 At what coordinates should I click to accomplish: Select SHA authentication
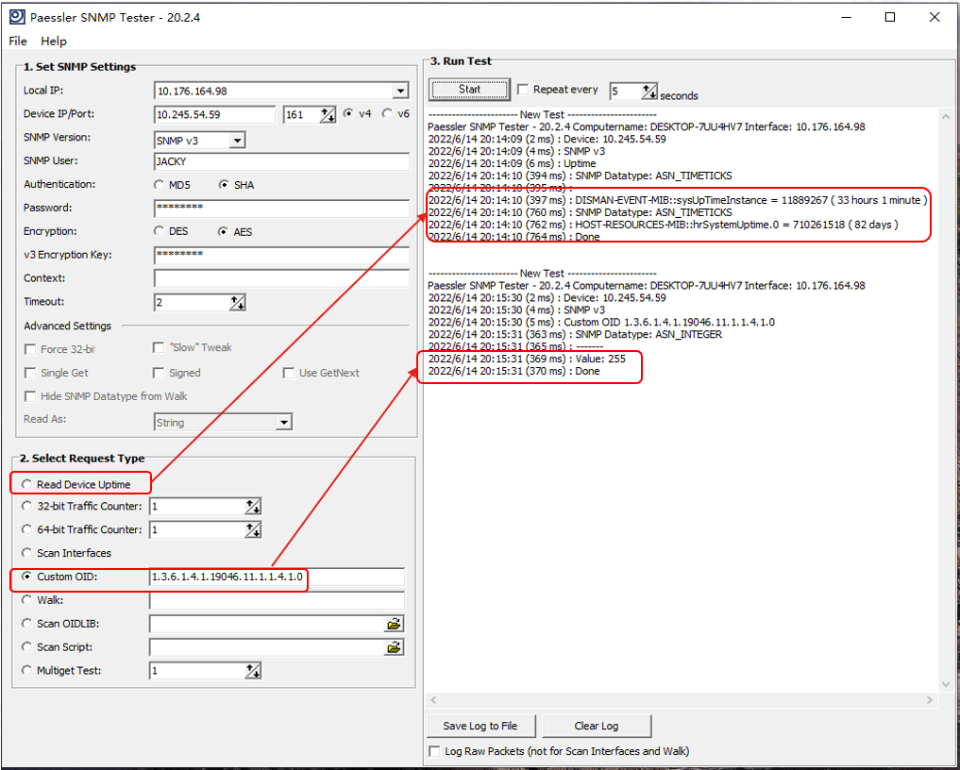(x=224, y=184)
